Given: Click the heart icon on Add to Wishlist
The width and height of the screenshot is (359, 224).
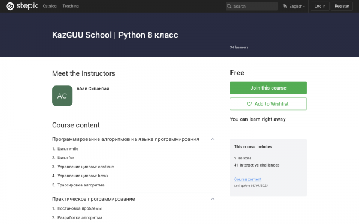Looking at the screenshot, I should [x=249, y=104].
